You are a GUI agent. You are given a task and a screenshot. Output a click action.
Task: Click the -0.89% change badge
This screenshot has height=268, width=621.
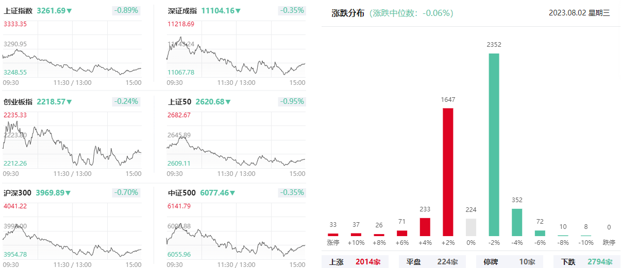tap(126, 10)
